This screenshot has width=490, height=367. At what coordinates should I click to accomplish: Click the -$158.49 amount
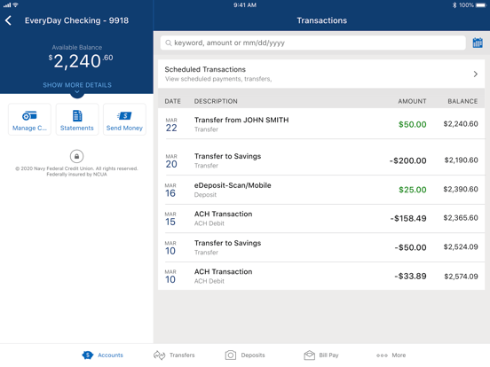point(408,218)
